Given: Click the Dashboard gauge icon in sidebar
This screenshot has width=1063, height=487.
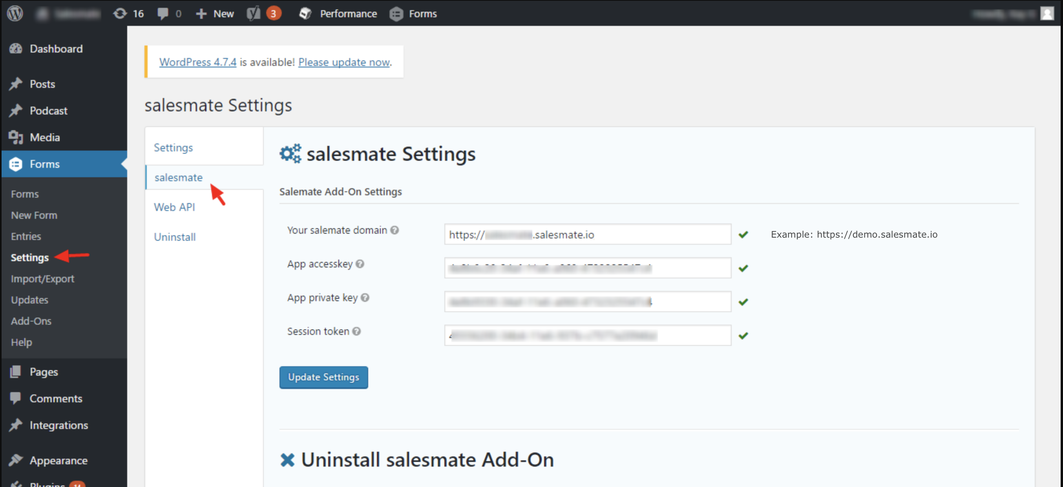Looking at the screenshot, I should [16, 49].
